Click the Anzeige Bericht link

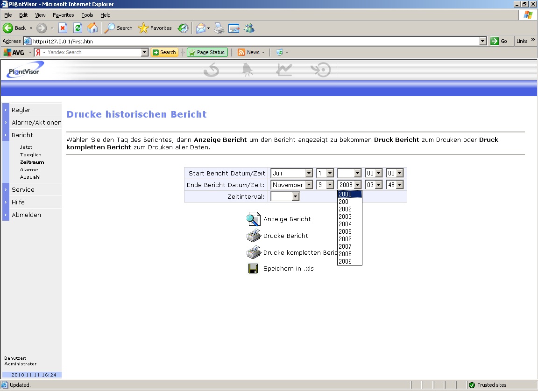287,219
